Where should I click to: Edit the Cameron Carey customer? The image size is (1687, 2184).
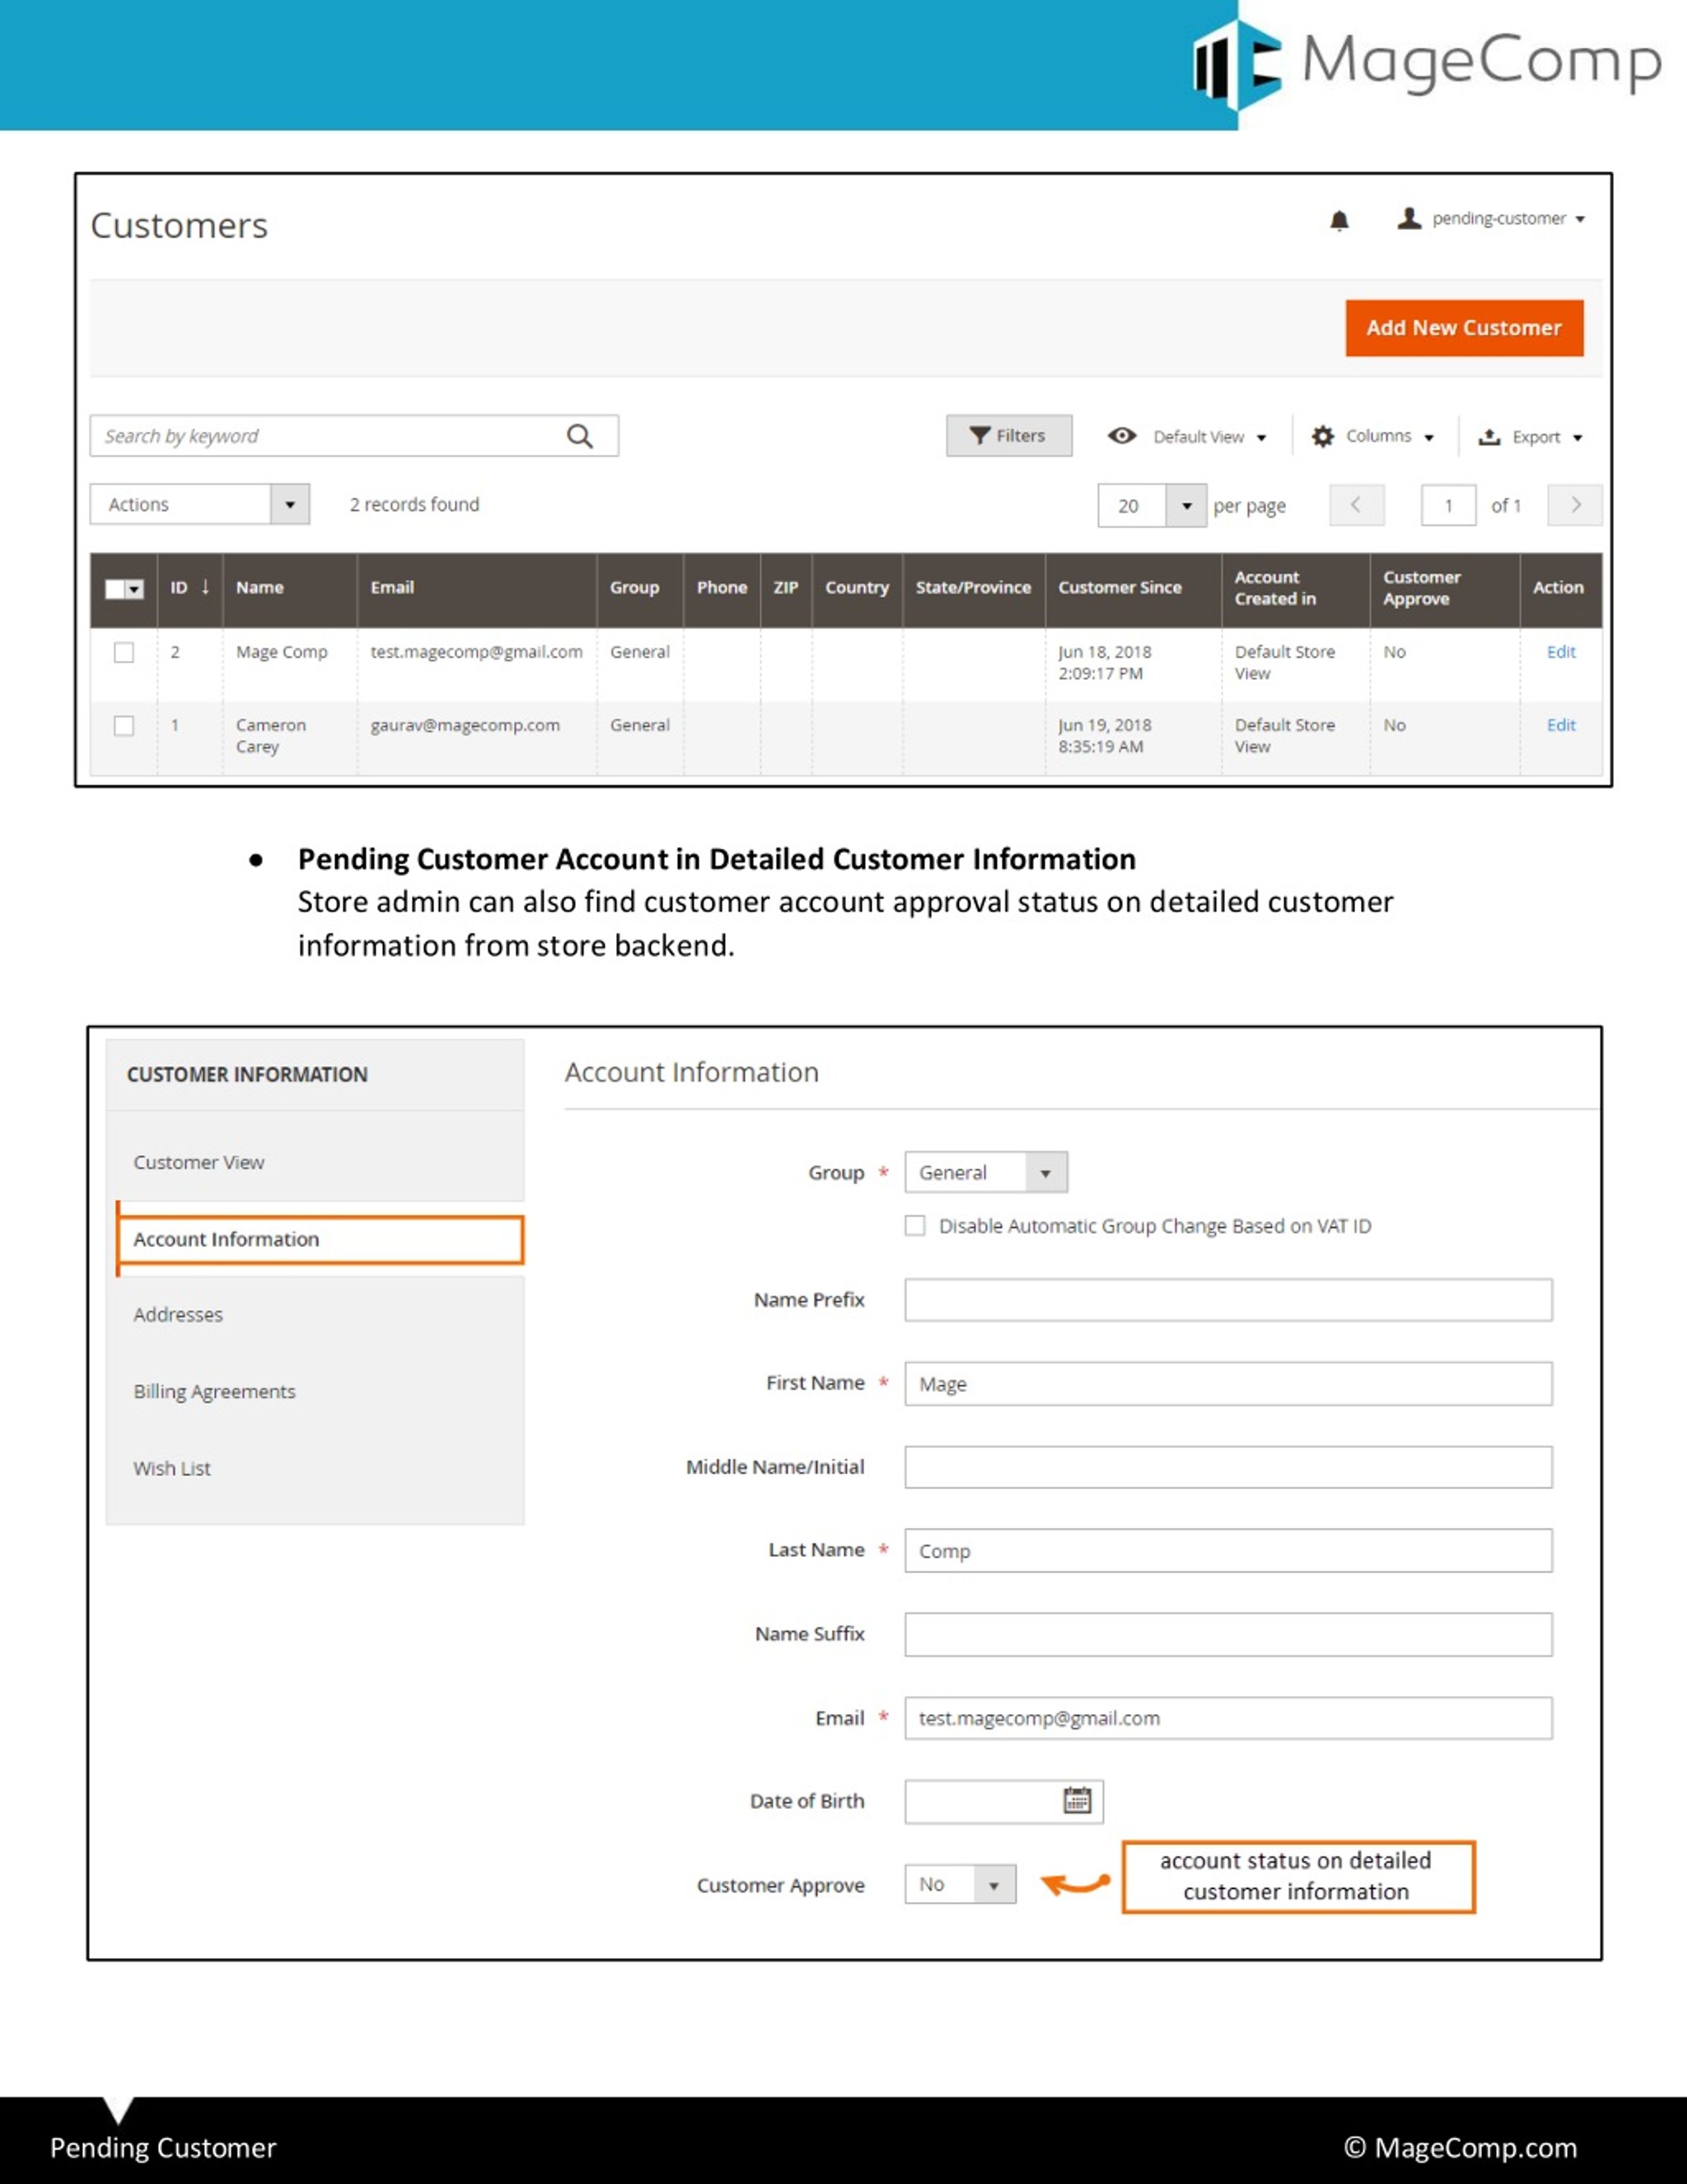[1560, 725]
